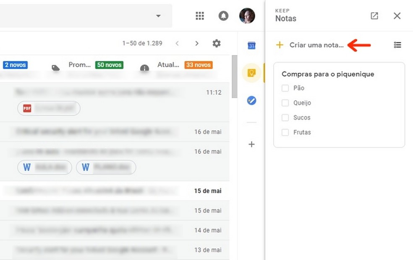Go to the next page of emails
Screen dimensions: 413x260
pyautogui.click(x=197, y=44)
